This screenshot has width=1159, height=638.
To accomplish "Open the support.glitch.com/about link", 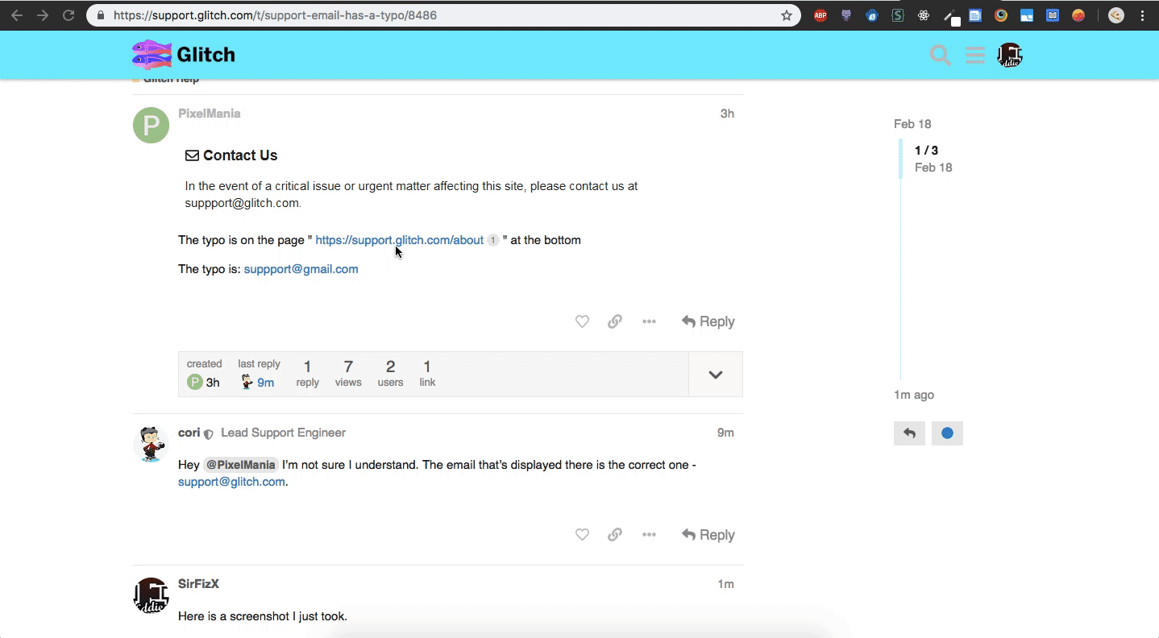I will (x=399, y=240).
